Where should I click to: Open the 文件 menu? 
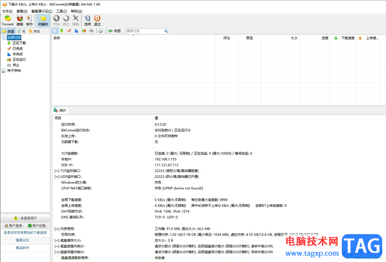tap(7, 11)
